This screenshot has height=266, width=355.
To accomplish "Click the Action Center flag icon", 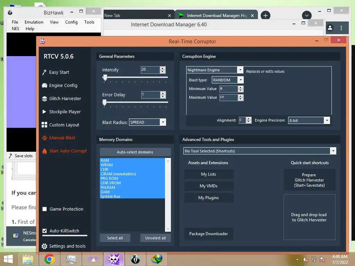I will click(x=322, y=259).
